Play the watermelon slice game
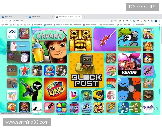 click(74, 95)
